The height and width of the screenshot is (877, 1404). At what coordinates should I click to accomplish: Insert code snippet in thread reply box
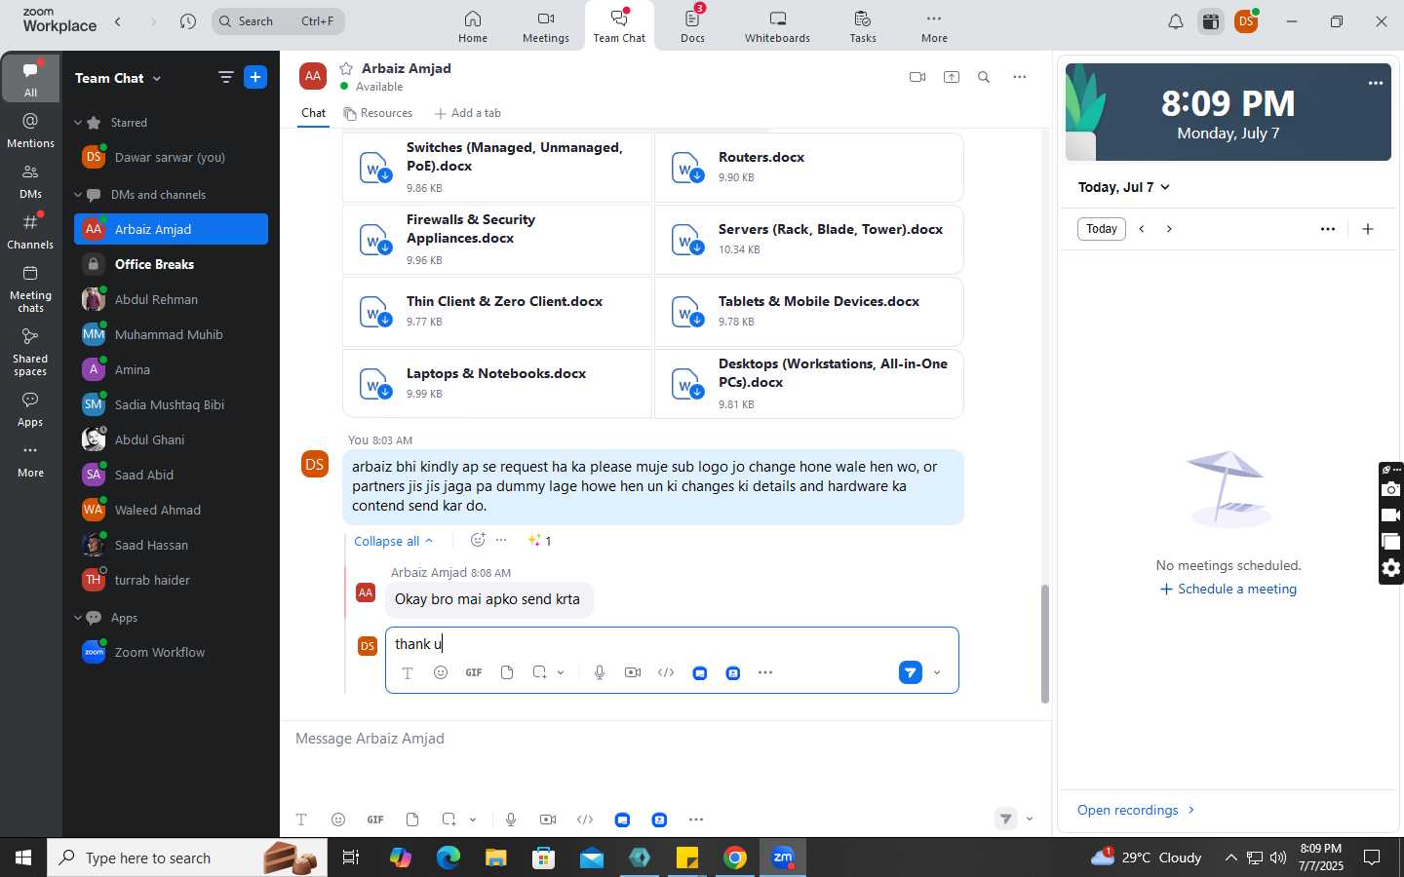pos(666,672)
